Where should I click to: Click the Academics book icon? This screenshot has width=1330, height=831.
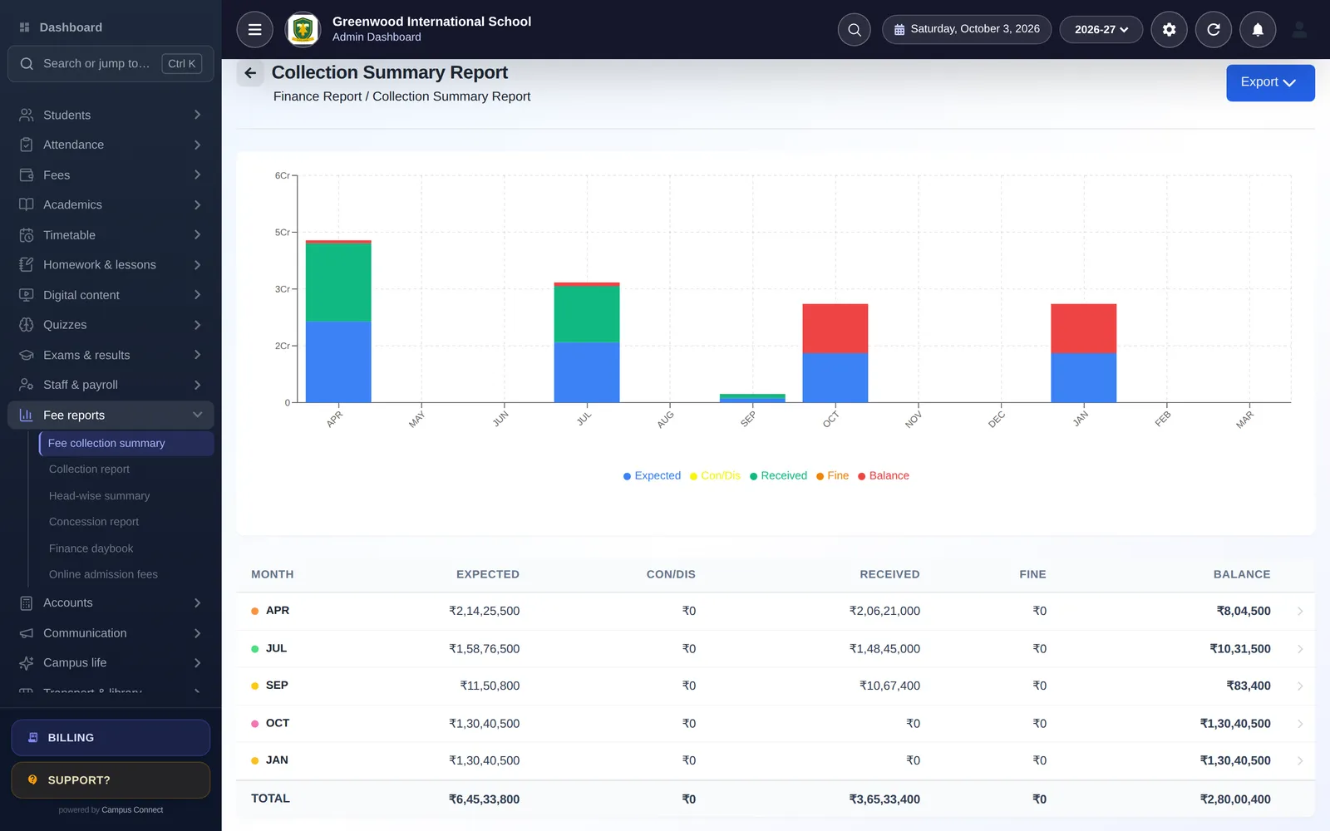[27, 204]
